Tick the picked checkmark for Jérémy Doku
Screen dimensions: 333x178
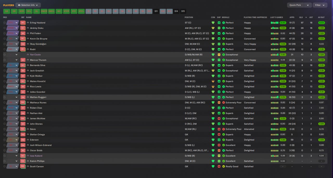[4, 28]
